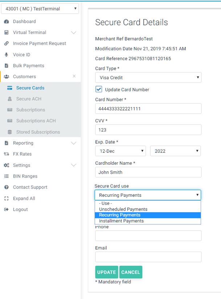221x299 pixels.
Task: Open the Card Type dropdown
Action: pos(148,77)
